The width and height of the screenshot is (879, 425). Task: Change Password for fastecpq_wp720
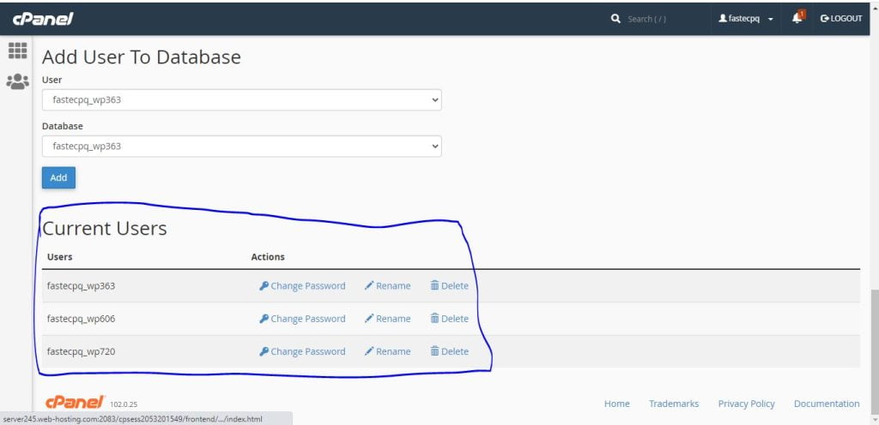pos(302,352)
